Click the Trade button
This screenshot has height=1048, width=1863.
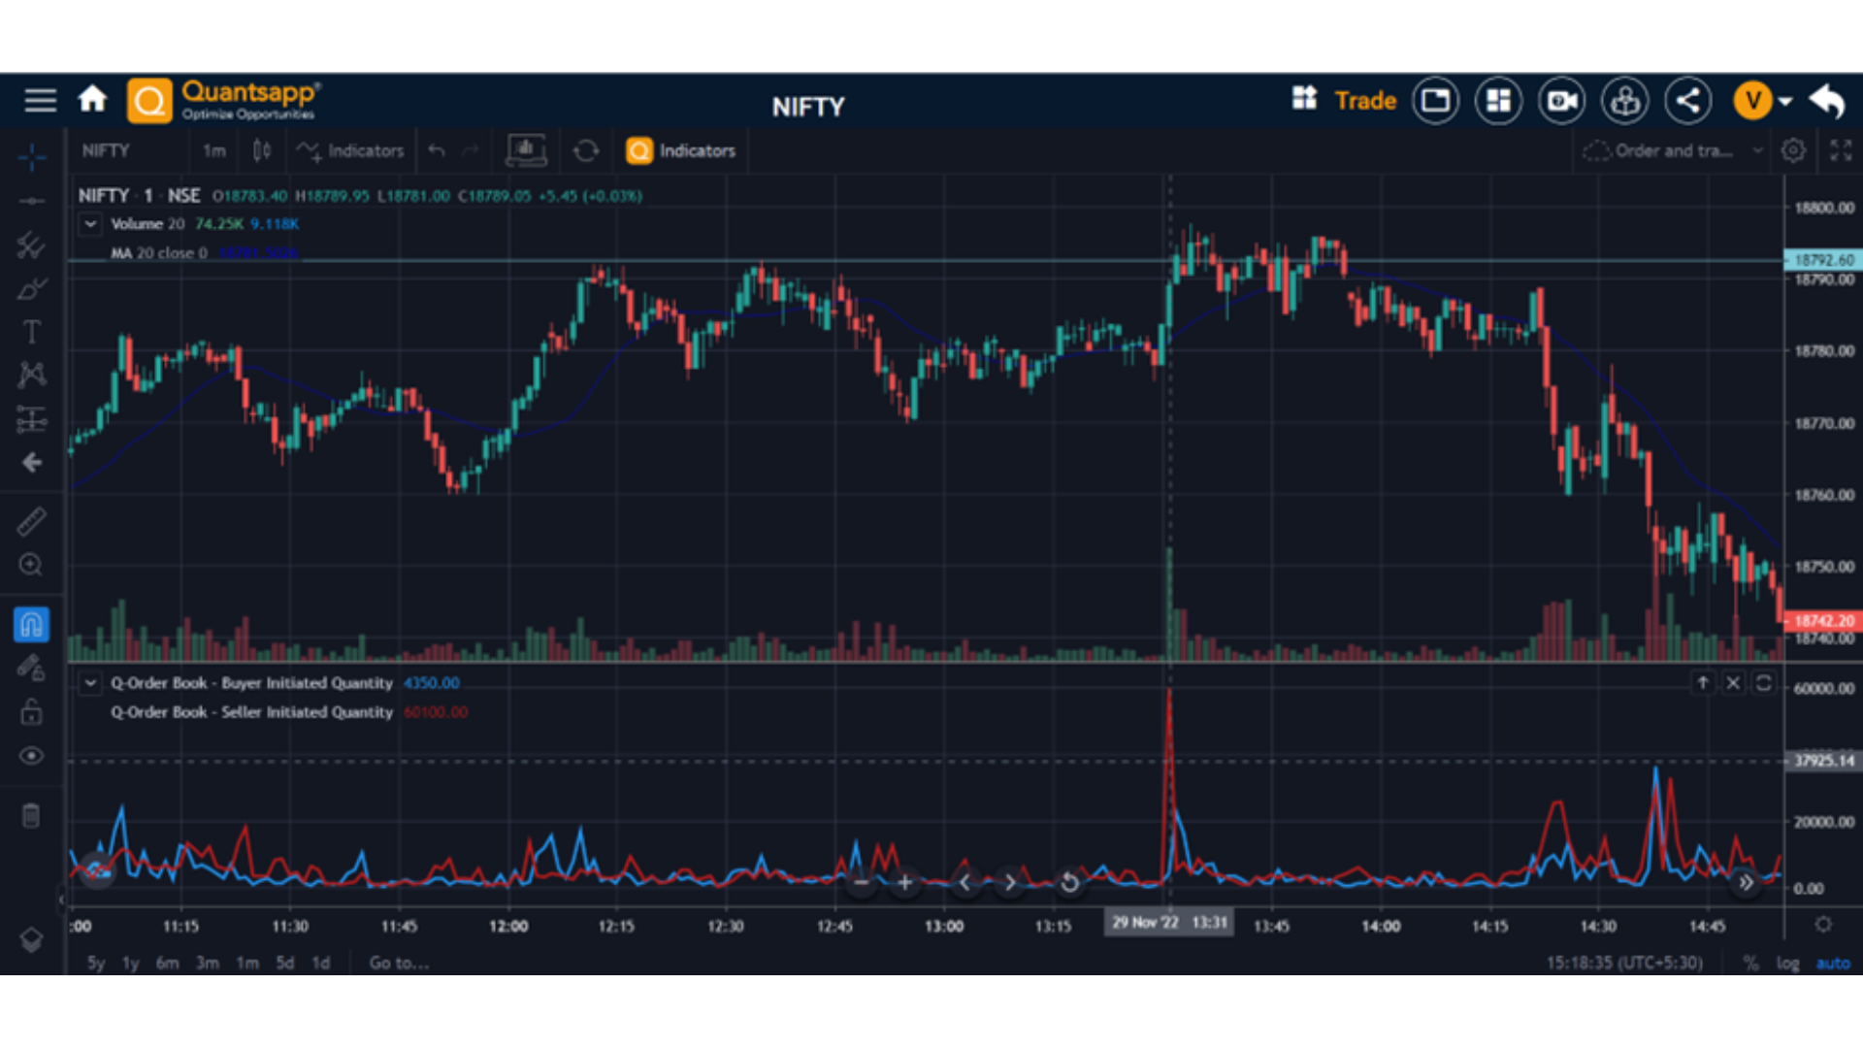coord(1364,100)
